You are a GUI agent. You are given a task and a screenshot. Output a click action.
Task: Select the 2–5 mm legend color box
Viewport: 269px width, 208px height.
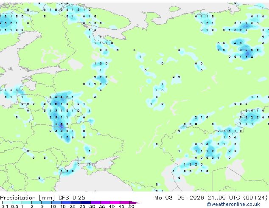(x=36, y=202)
